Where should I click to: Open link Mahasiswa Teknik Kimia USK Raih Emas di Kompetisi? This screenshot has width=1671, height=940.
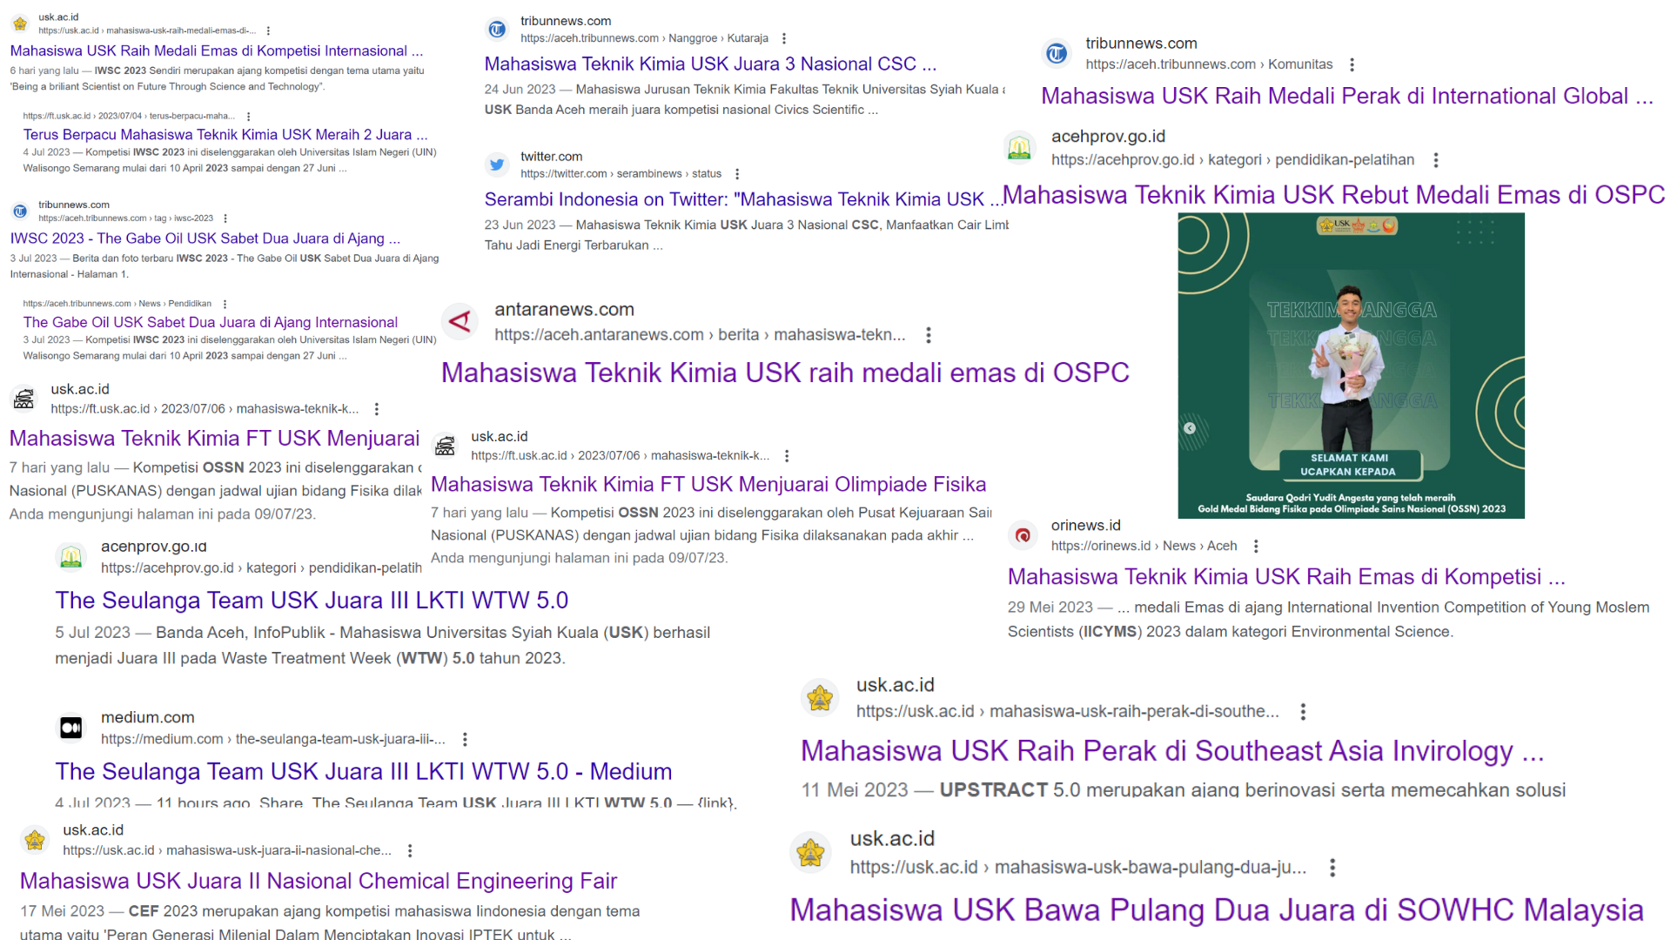coord(1286,577)
